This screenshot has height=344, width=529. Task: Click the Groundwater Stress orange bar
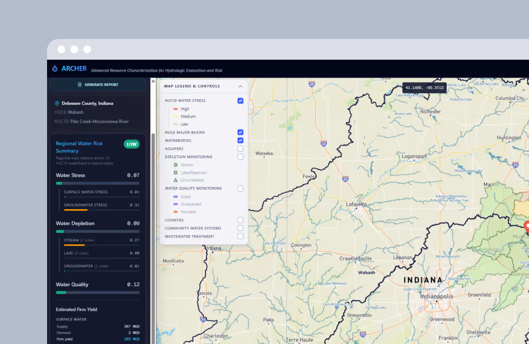tap(76, 210)
